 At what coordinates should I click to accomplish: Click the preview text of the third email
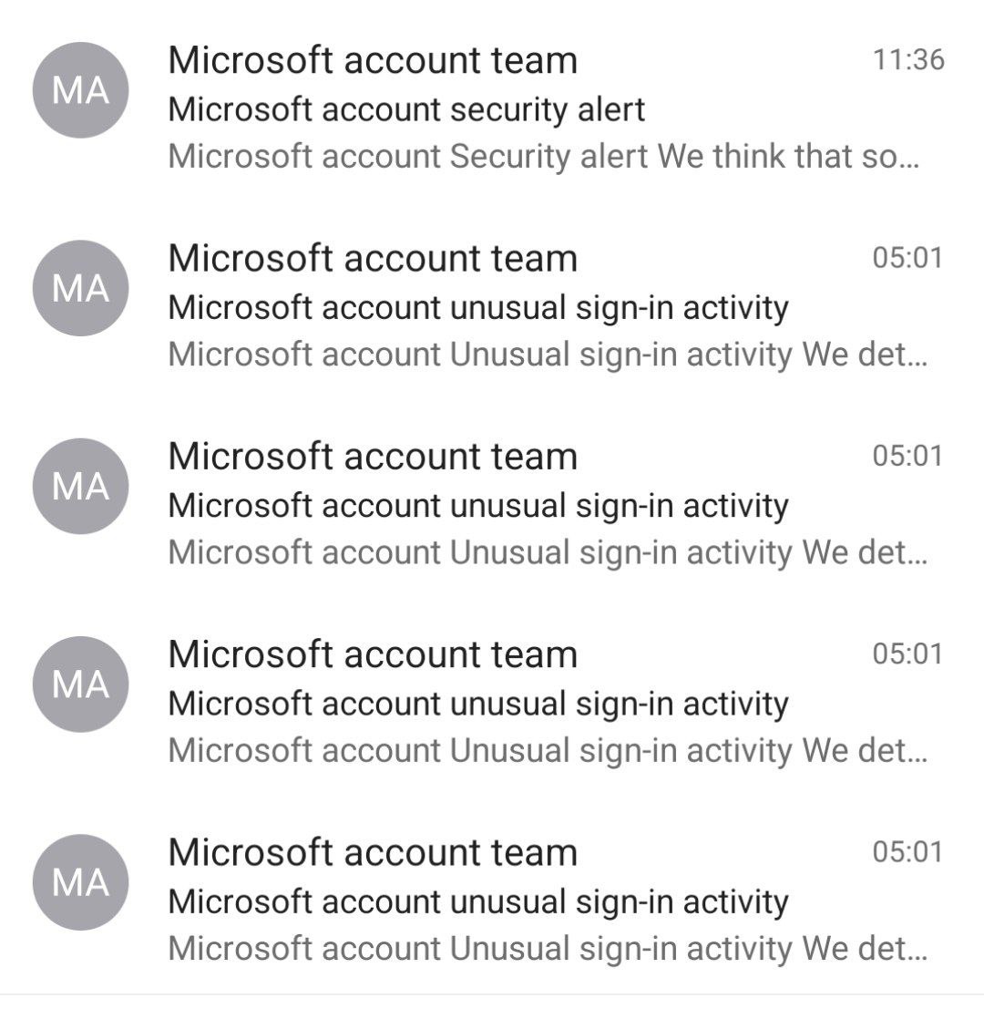pyautogui.click(x=548, y=552)
